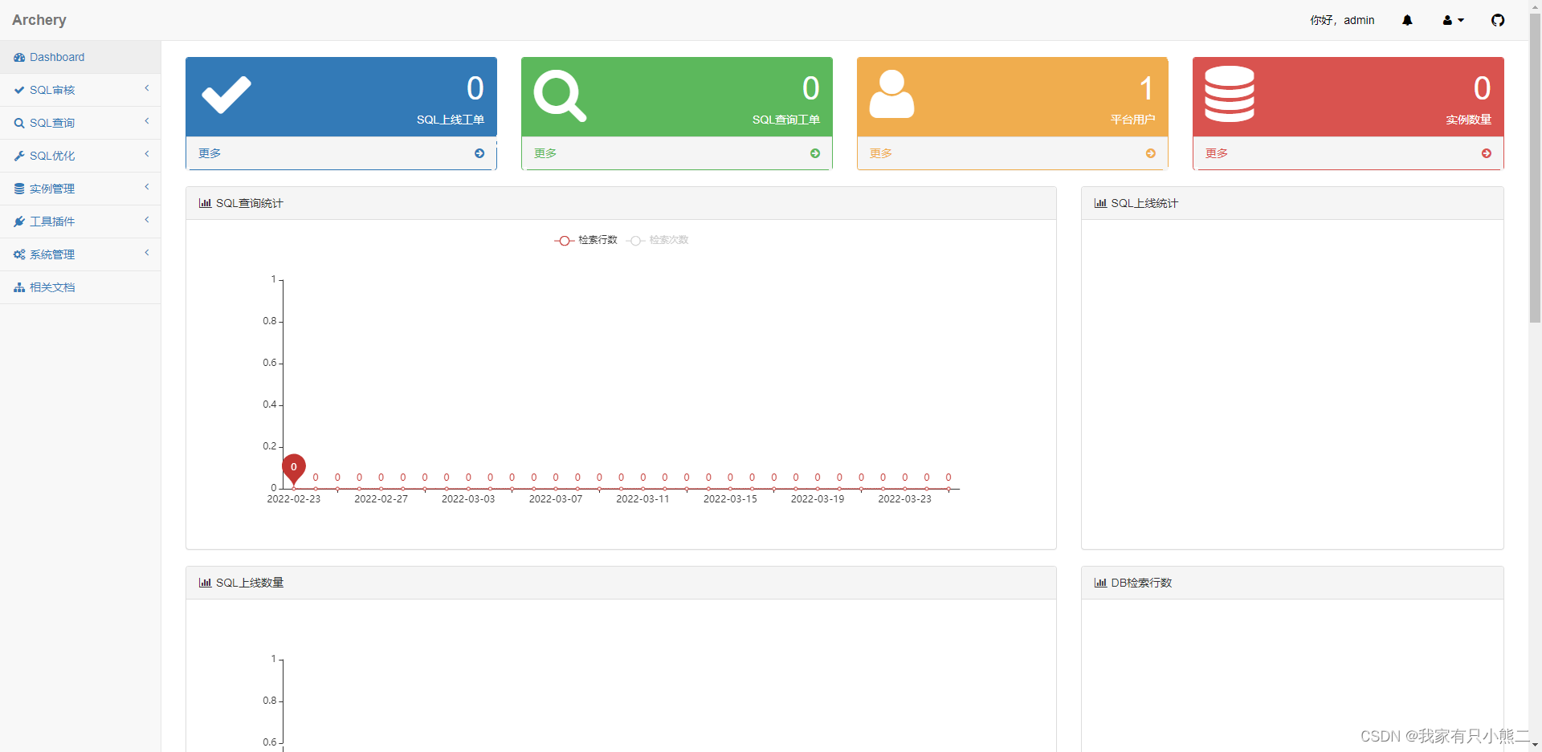Viewport: 1542px width, 752px height.
Task: Open the GitHub repository icon
Action: click(1498, 20)
